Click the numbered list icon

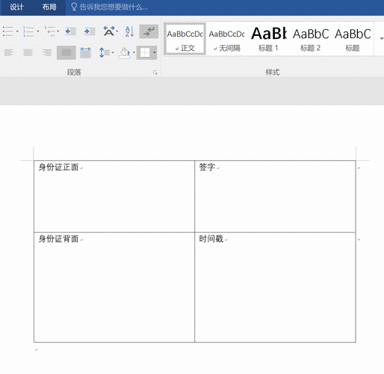pyautogui.click(x=28, y=31)
